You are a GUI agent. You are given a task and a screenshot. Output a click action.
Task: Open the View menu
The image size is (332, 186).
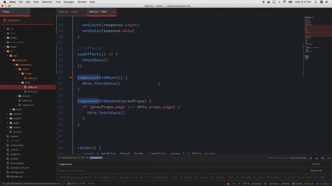36,2
